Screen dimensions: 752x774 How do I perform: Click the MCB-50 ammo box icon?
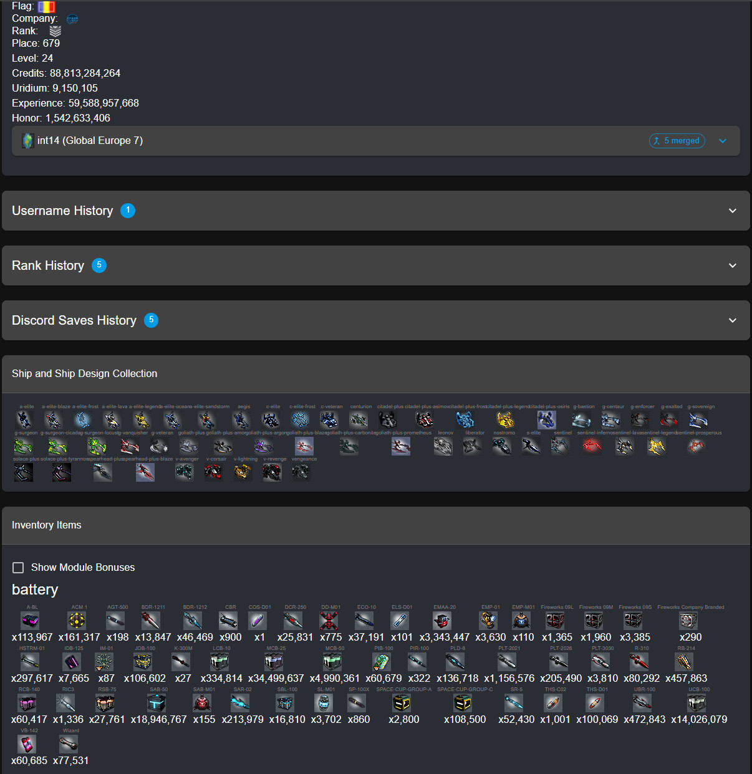[332, 662]
